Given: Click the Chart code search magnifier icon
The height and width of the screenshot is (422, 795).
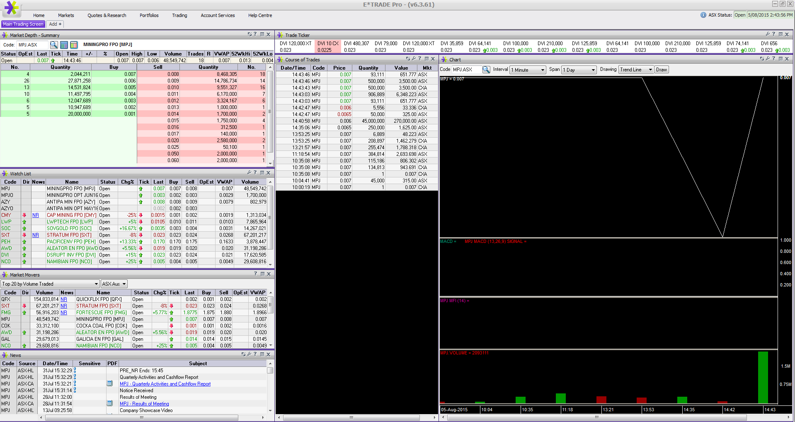Looking at the screenshot, I should [486, 70].
